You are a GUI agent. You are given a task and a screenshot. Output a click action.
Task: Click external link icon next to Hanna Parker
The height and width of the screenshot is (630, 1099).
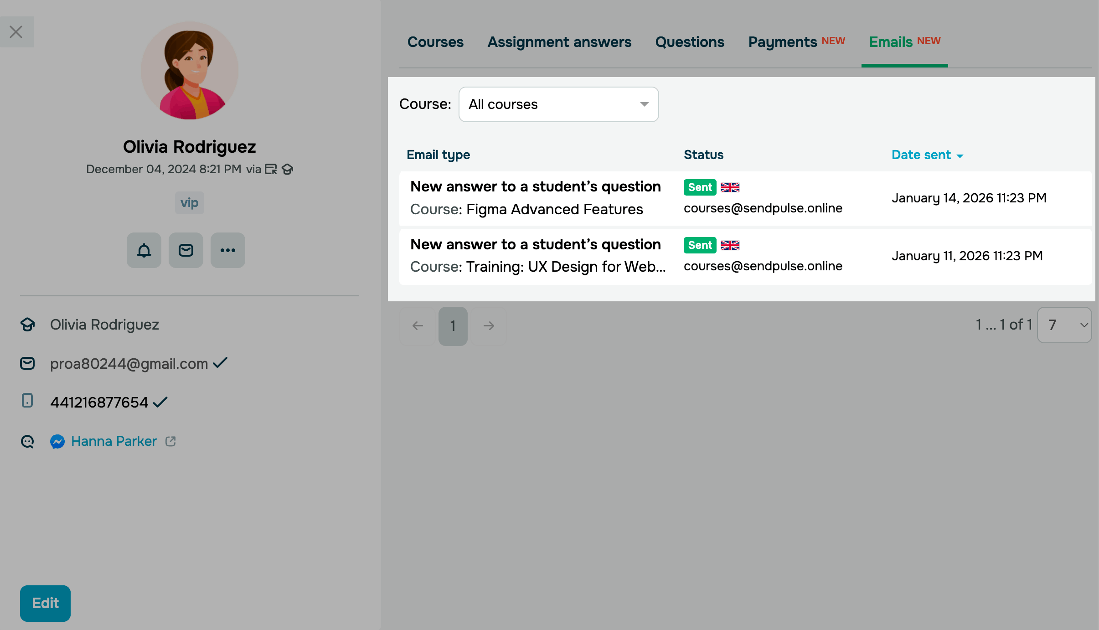pos(170,441)
